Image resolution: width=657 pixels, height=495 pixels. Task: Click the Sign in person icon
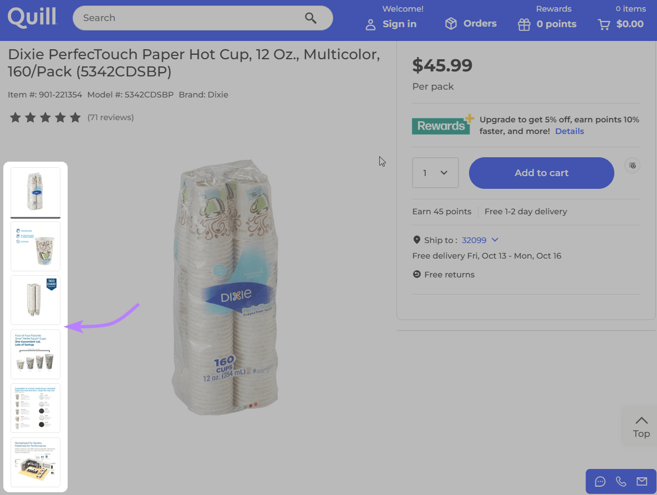pyautogui.click(x=370, y=24)
